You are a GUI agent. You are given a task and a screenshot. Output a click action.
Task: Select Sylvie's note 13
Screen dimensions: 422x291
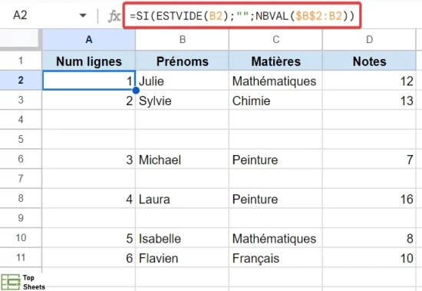pos(369,100)
